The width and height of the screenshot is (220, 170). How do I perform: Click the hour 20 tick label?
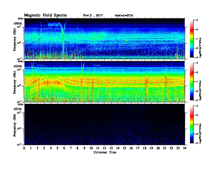tap(158, 148)
